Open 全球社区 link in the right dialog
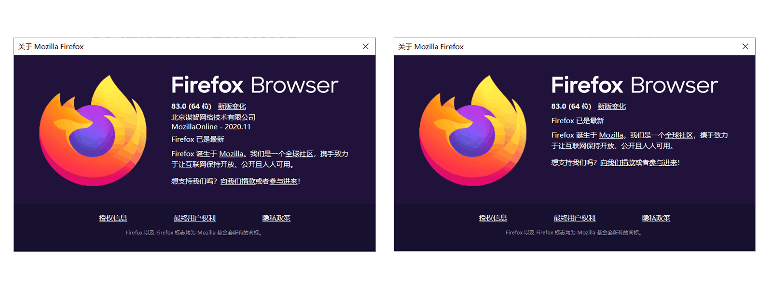 tap(679, 135)
